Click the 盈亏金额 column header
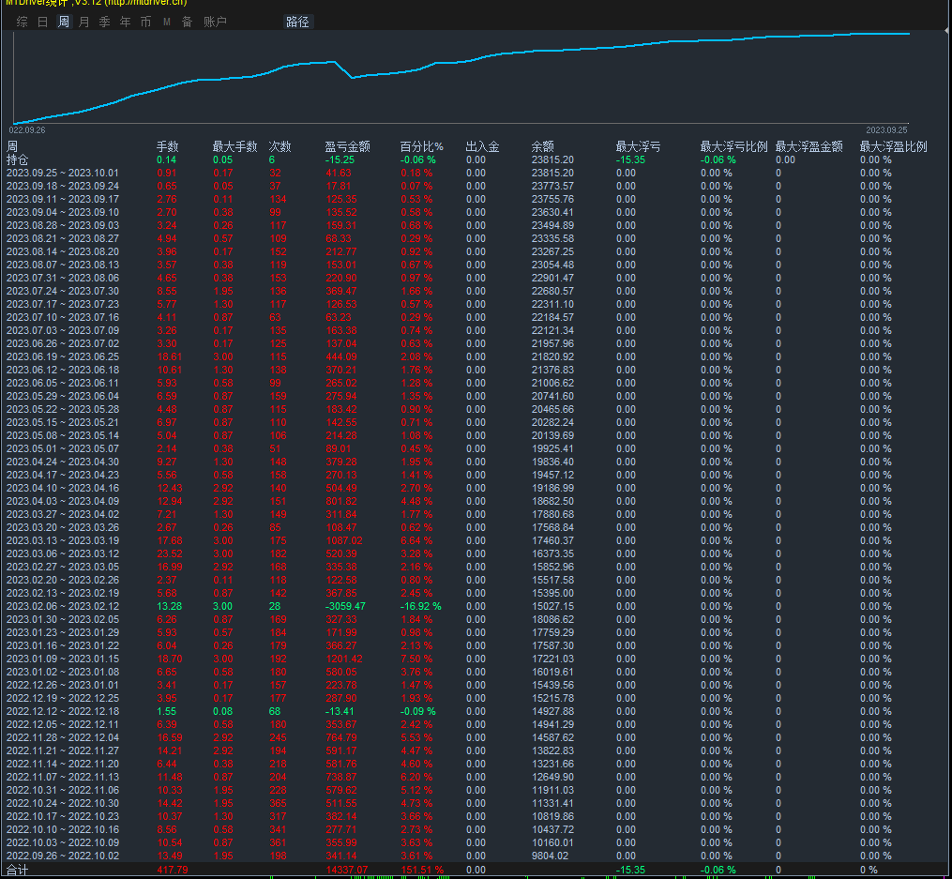The height and width of the screenshot is (879, 952). point(347,146)
